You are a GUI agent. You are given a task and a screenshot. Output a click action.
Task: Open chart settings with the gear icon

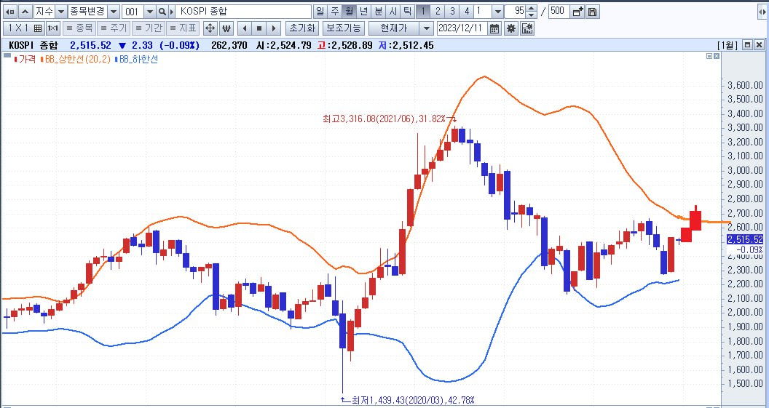tap(511, 28)
